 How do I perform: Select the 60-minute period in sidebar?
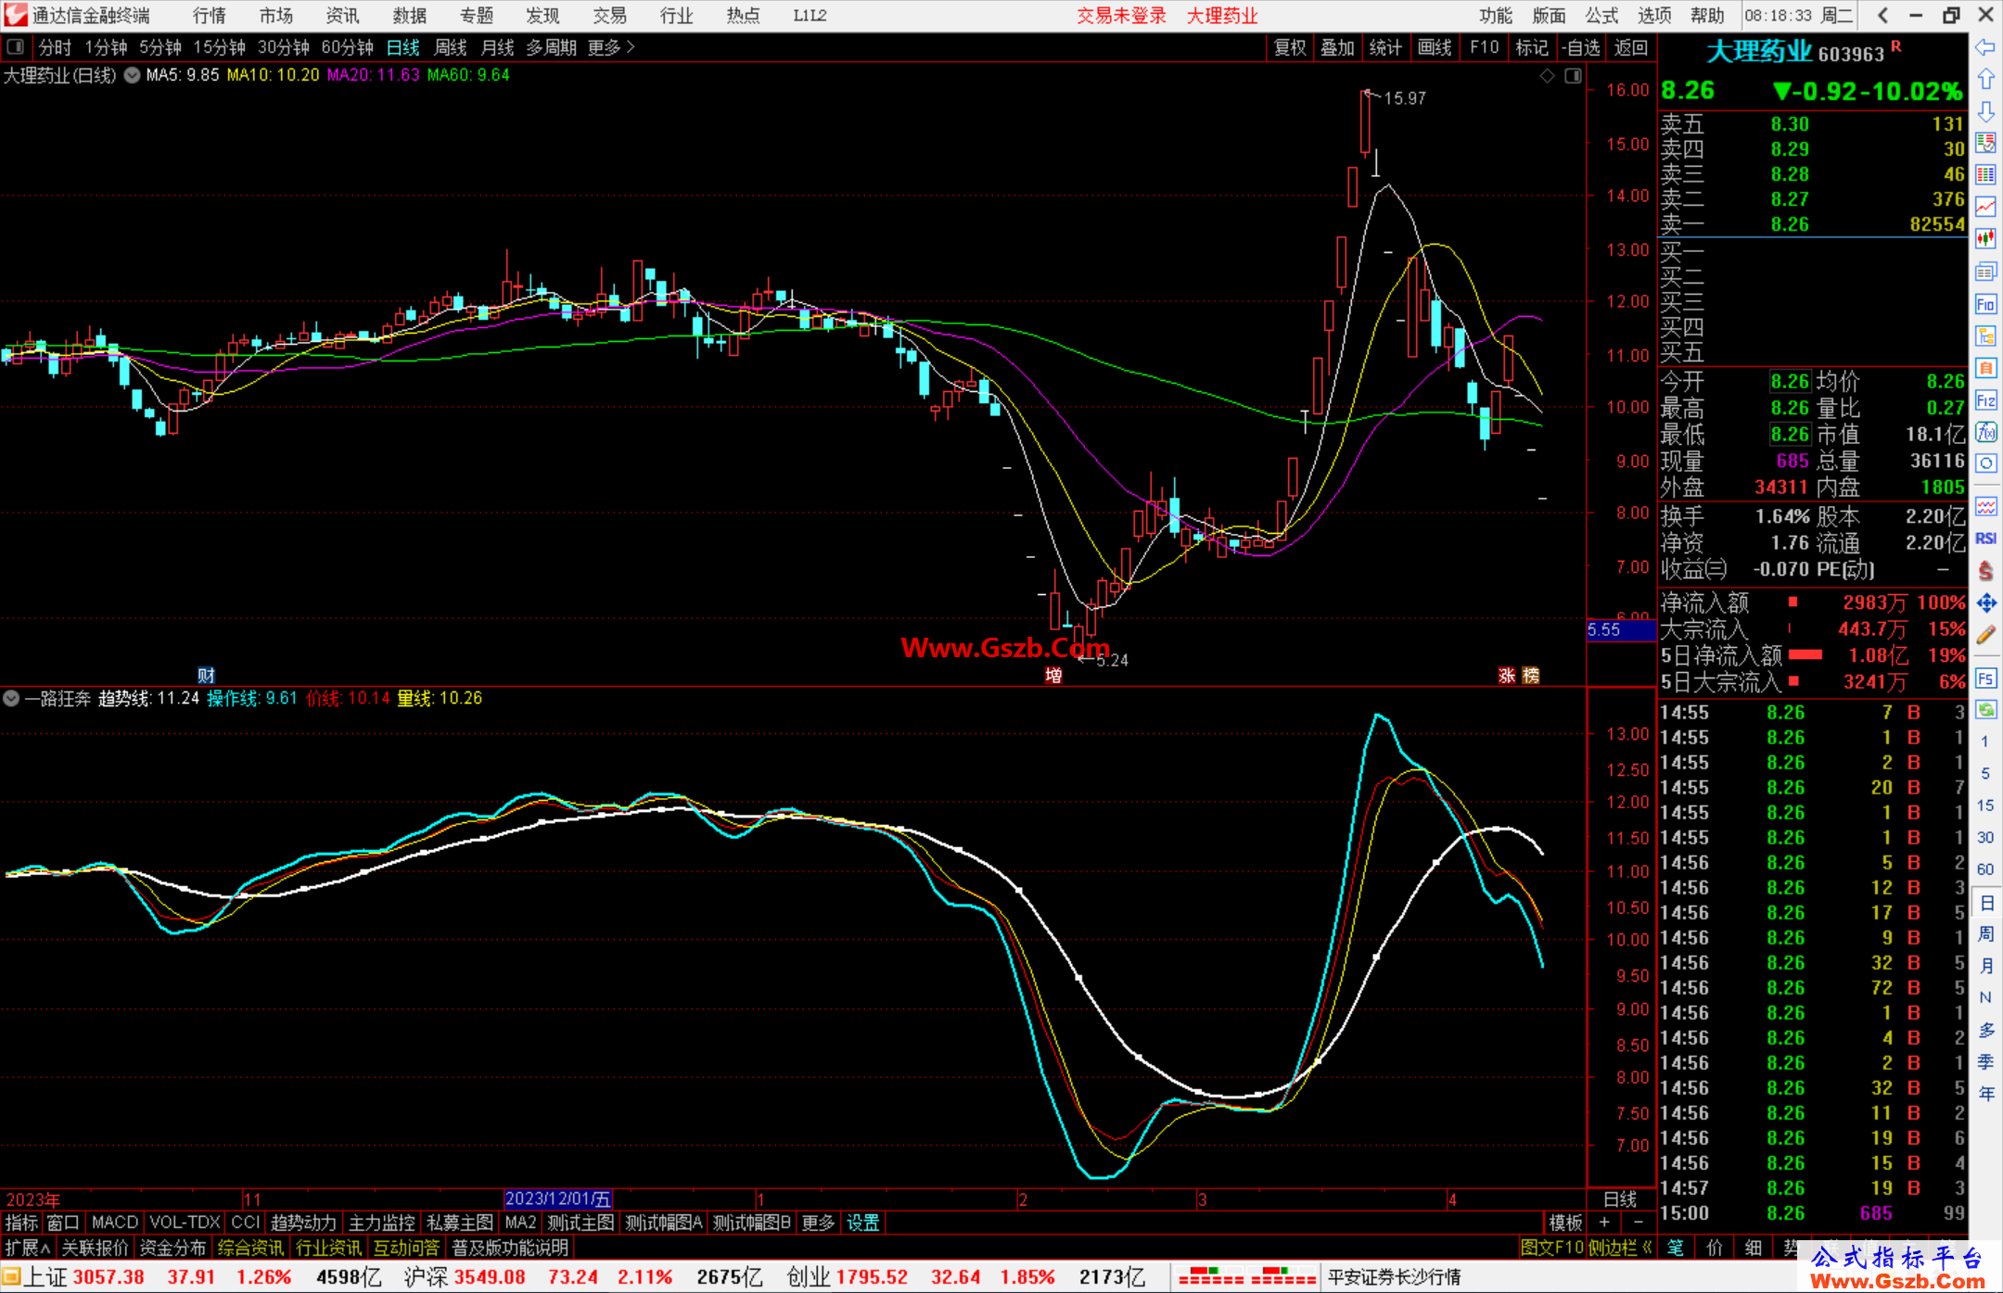point(1984,869)
